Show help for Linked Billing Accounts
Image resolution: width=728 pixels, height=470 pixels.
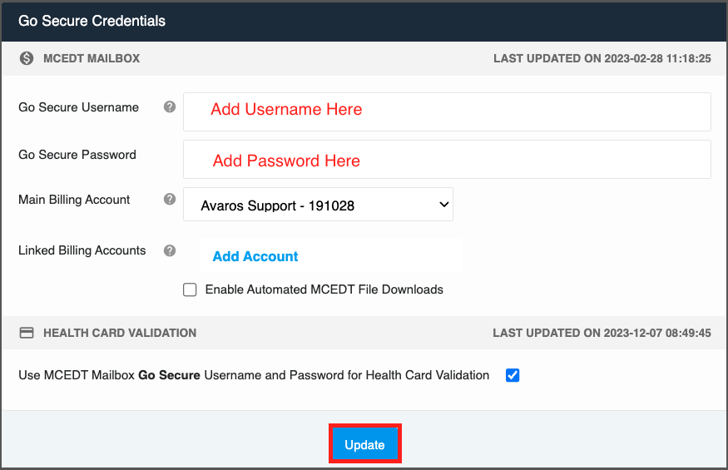coord(170,250)
